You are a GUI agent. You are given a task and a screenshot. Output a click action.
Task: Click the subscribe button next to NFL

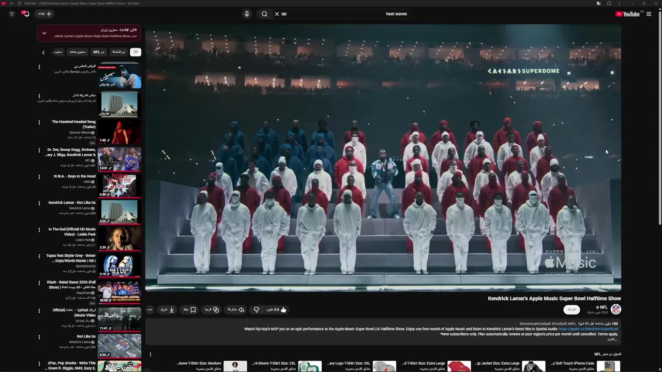[x=571, y=309]
